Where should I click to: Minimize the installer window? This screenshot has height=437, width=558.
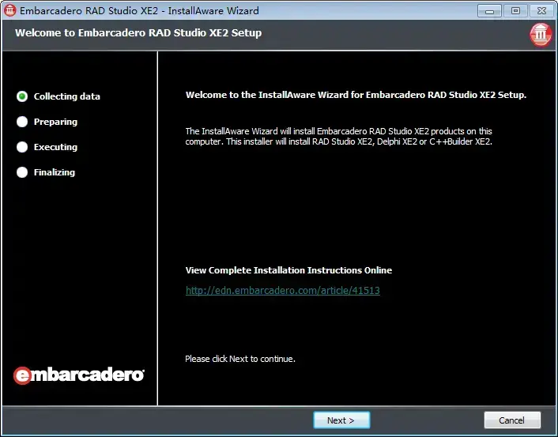(x=489, y=11)
